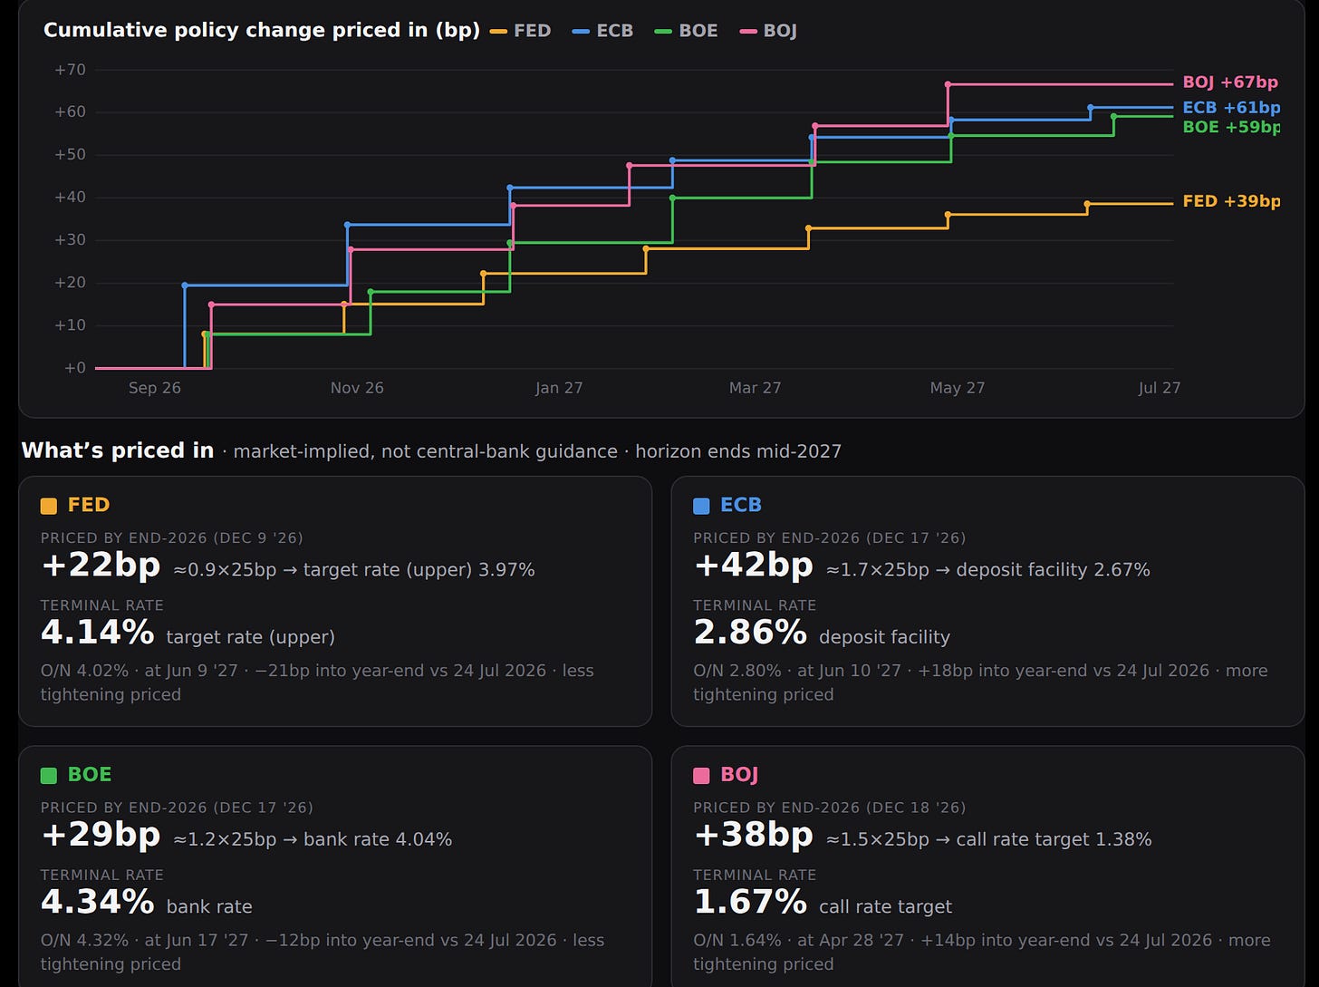Click '≈0.9×25bp → target rate (upper) 3.97%' text

(354, 570)
